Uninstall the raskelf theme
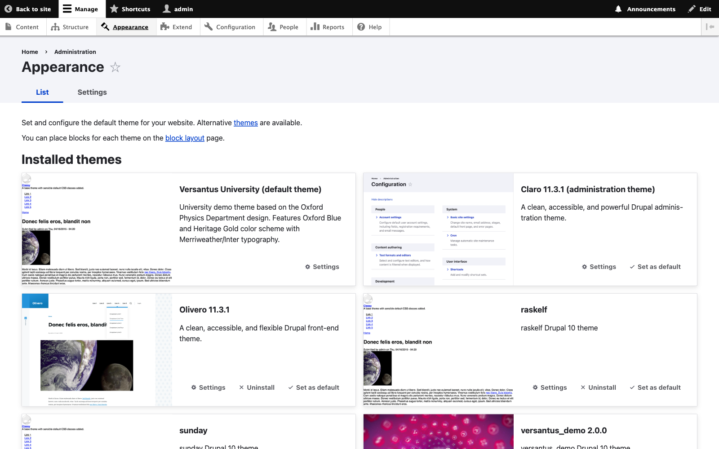719x449 pixels. coord(598,387)
